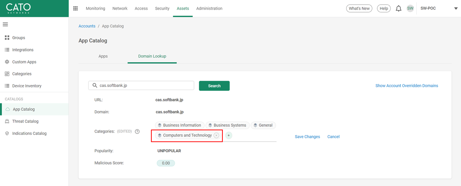Click the Business Information category chip
Image resolution: width=461 pixels, height=186 pixels.
tap(180, 125)
